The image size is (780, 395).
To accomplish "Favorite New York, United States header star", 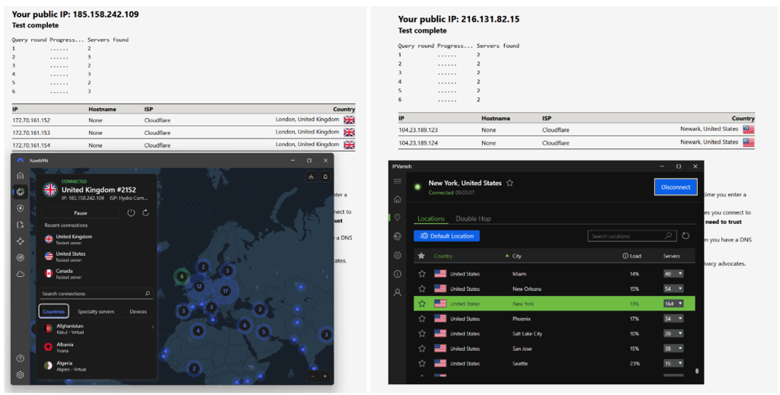I will (510, 183).
